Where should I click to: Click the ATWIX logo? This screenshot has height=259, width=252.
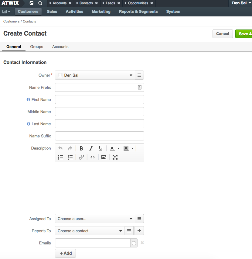[x=10, y=3]
